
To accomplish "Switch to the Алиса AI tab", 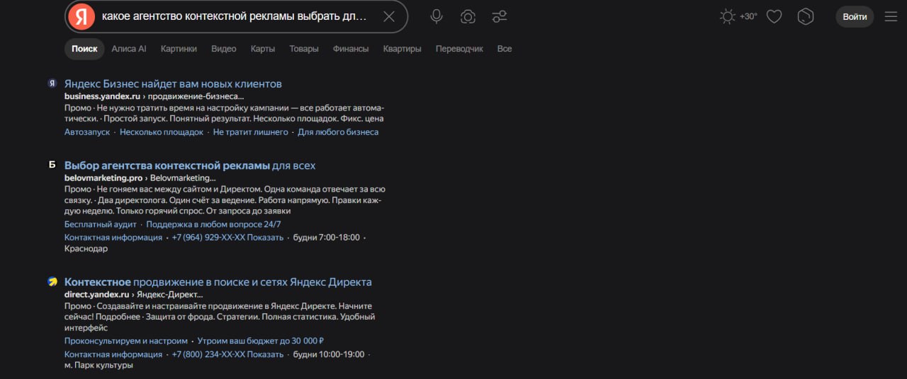I will pyautogui.click(x=129, y=49).
